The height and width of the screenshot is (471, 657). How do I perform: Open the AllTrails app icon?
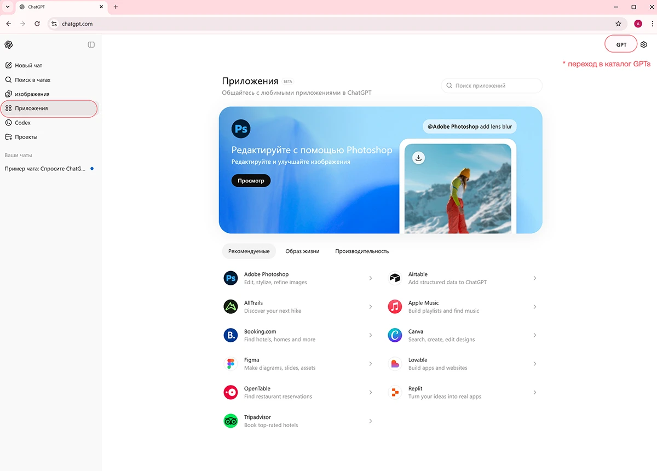click(x=230, y=307)
